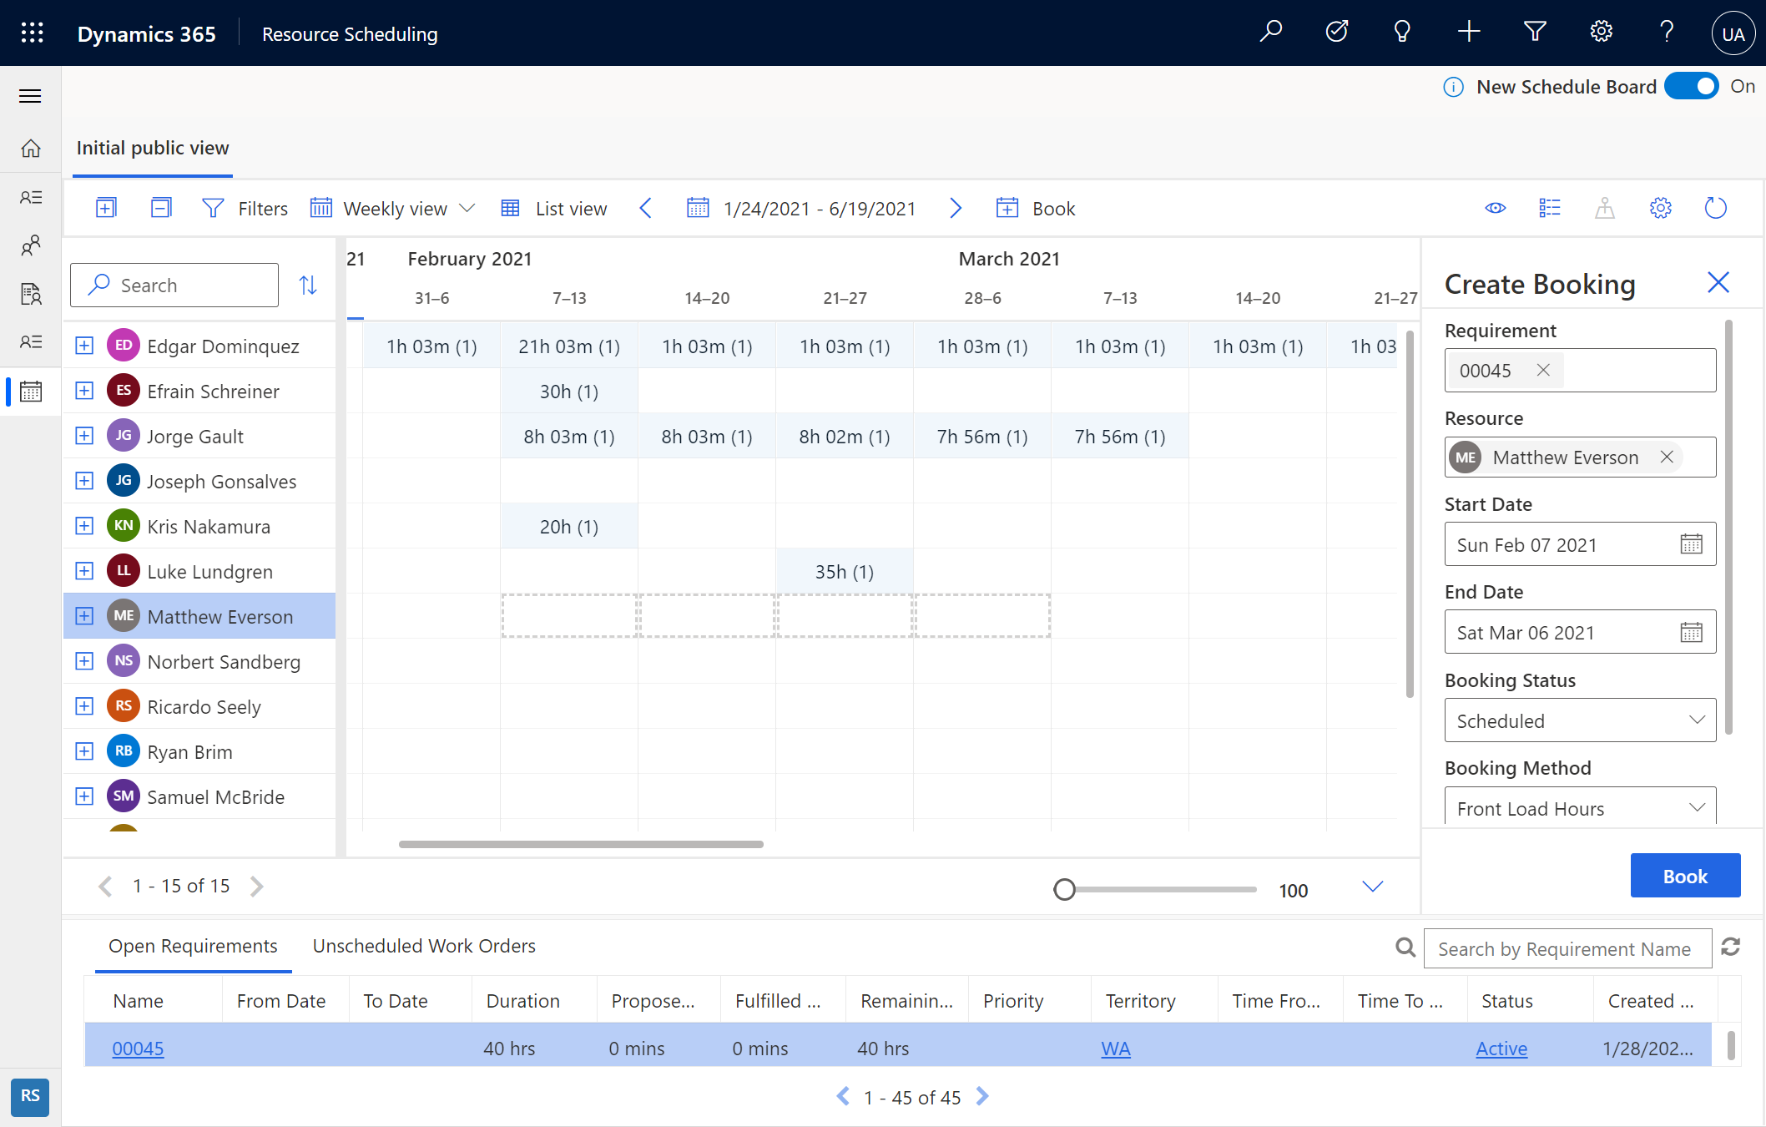Viewport: 1766px width, 1127px height.
Task: Click the eye visibility icon on toolbar
Action: point(1497,209)
